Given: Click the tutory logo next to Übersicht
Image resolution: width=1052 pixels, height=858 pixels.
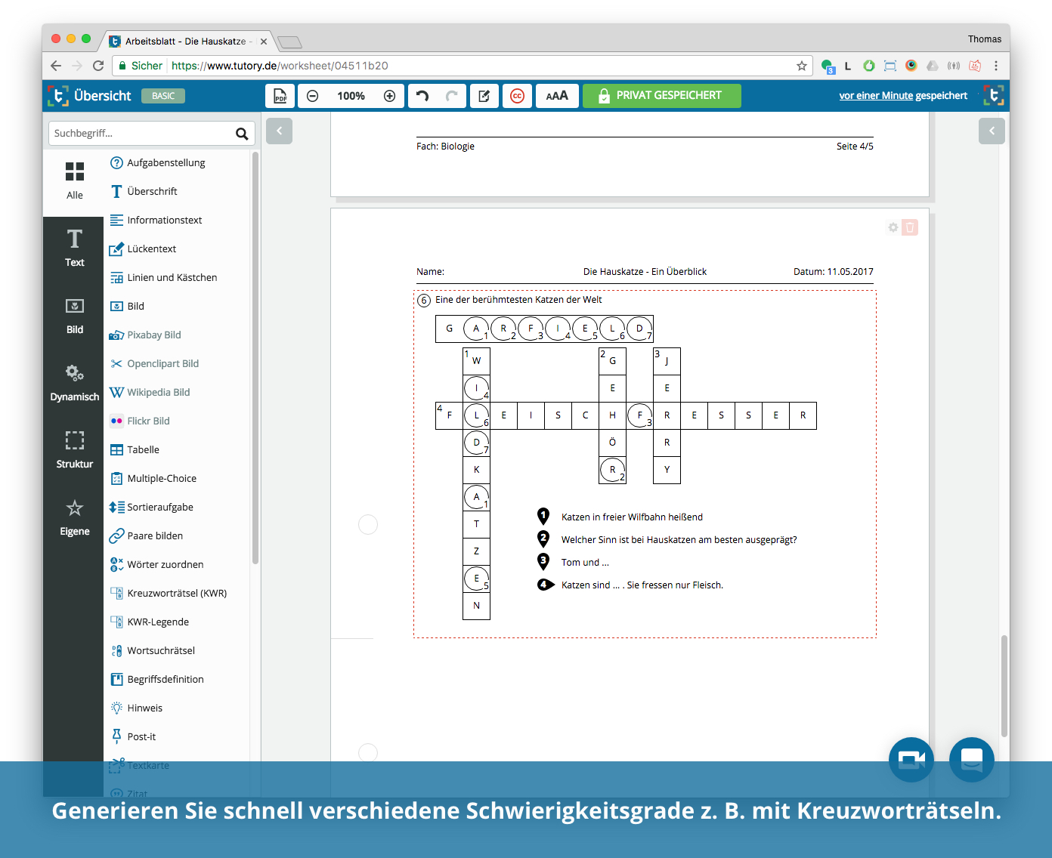Looking at the screenshot, I should tap(58, 96).
